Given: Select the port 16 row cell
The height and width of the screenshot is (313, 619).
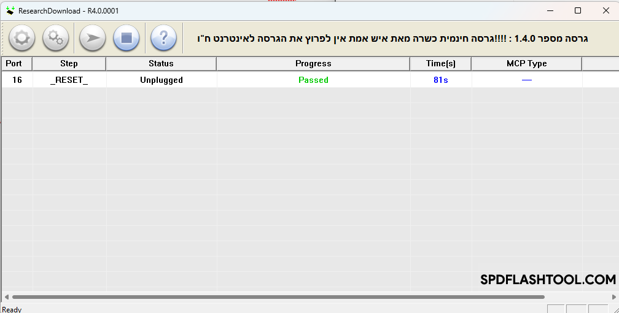Looking at the screenshot, I should [17, 80].
